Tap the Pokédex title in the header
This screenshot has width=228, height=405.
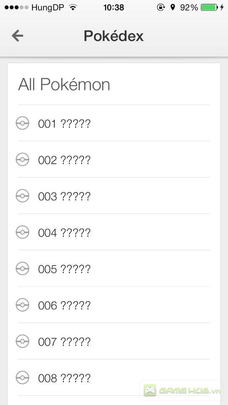click(x=114, y=35)
